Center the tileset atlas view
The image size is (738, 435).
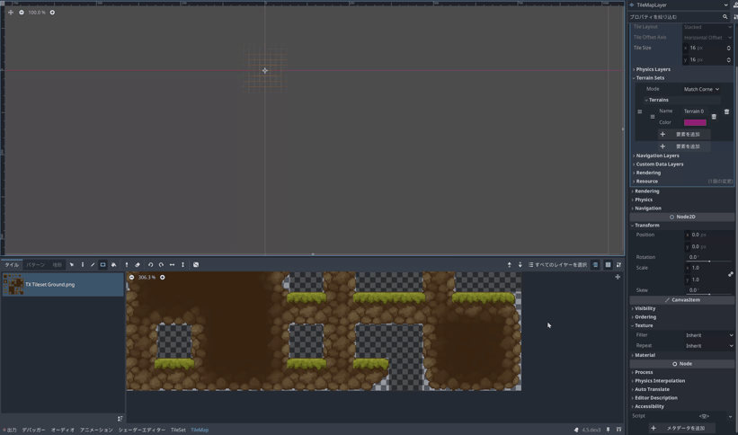[618, 277]
